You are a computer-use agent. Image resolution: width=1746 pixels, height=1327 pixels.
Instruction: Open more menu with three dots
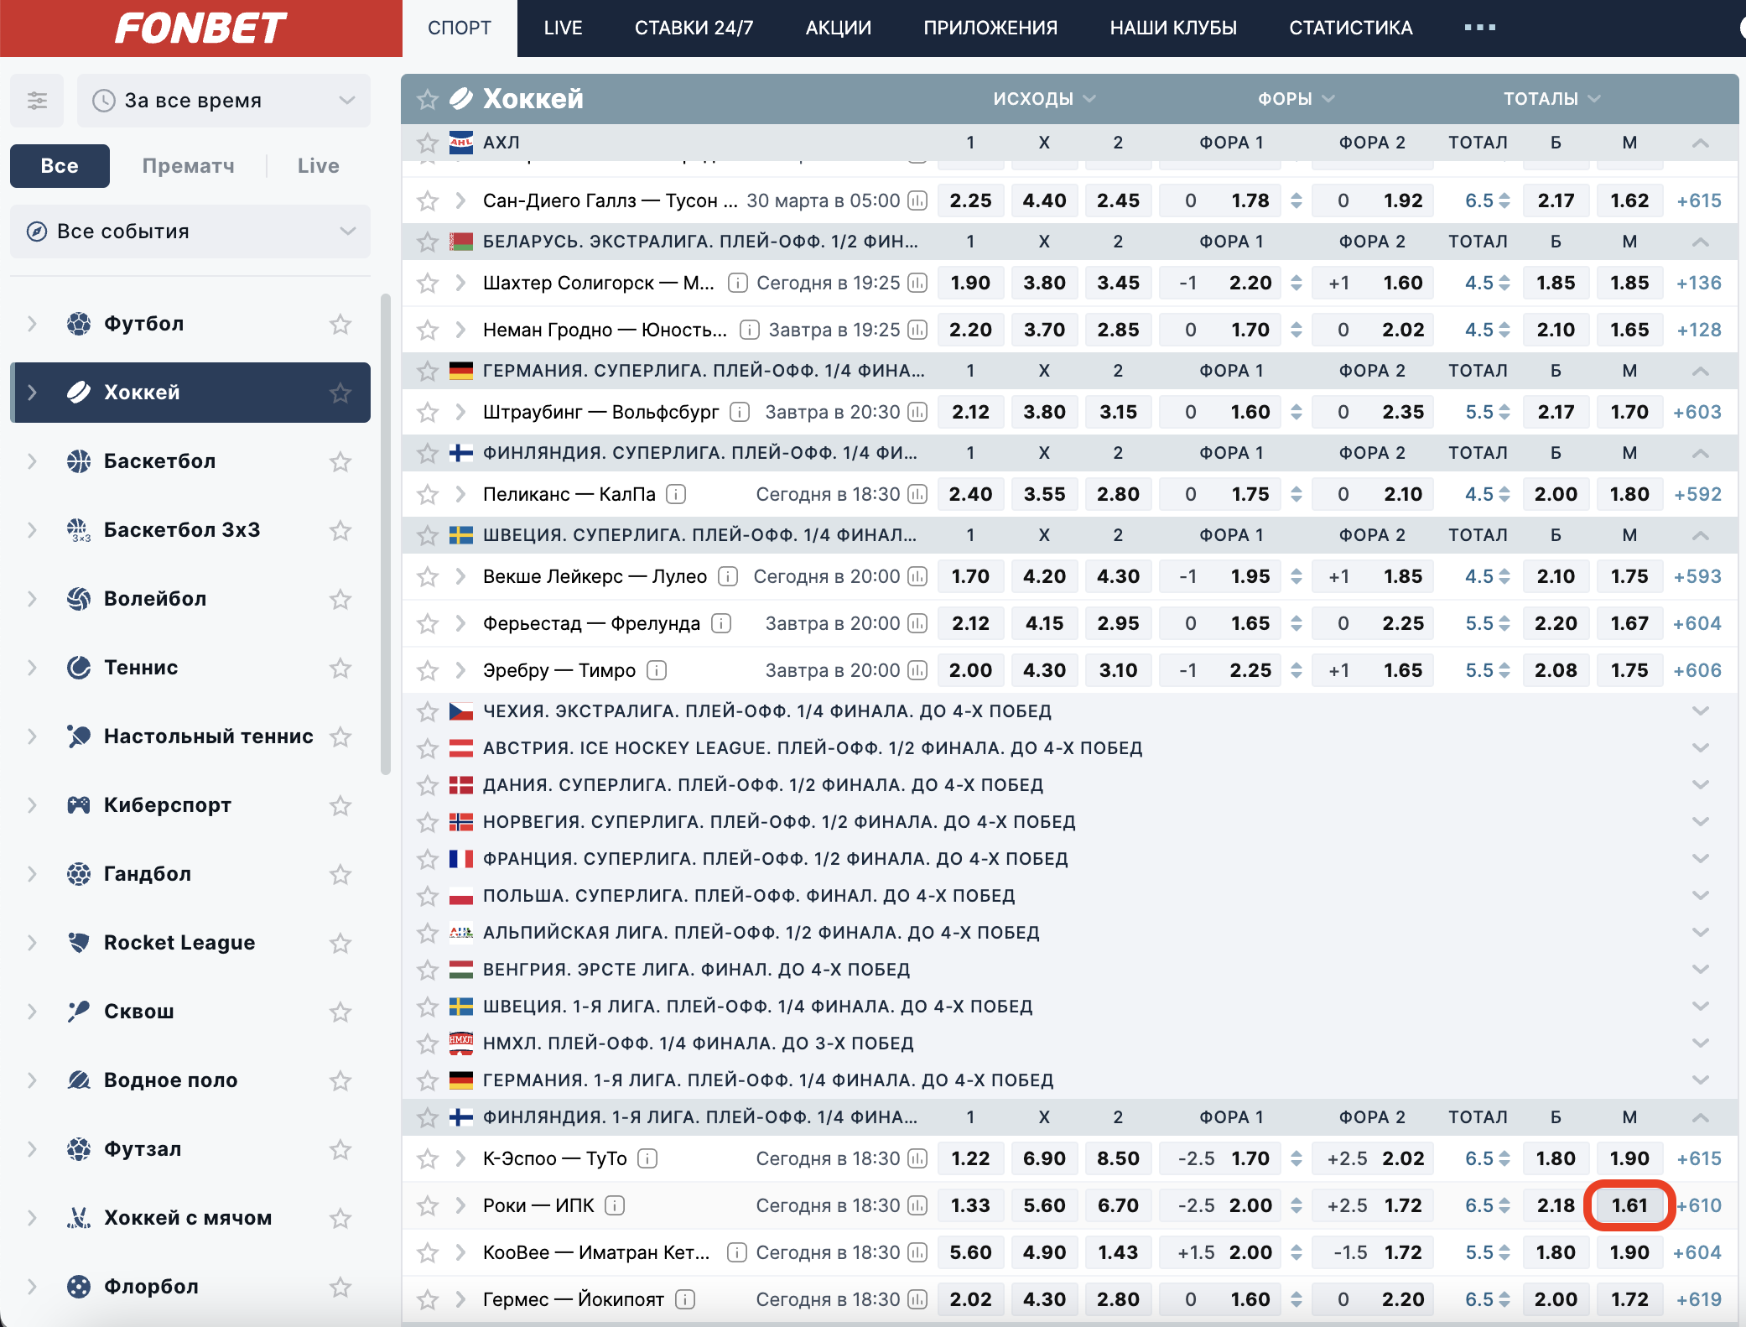tap(1480, 28)
